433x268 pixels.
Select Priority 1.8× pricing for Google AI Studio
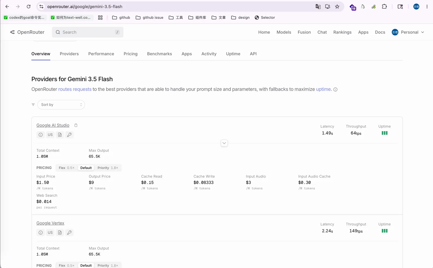(x=108, y=168)
